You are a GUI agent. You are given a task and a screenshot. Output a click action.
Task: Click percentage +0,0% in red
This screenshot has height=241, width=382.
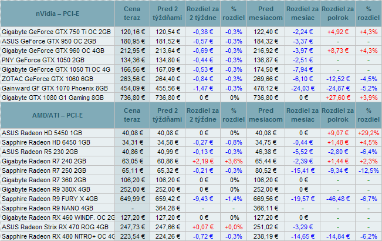234,227
